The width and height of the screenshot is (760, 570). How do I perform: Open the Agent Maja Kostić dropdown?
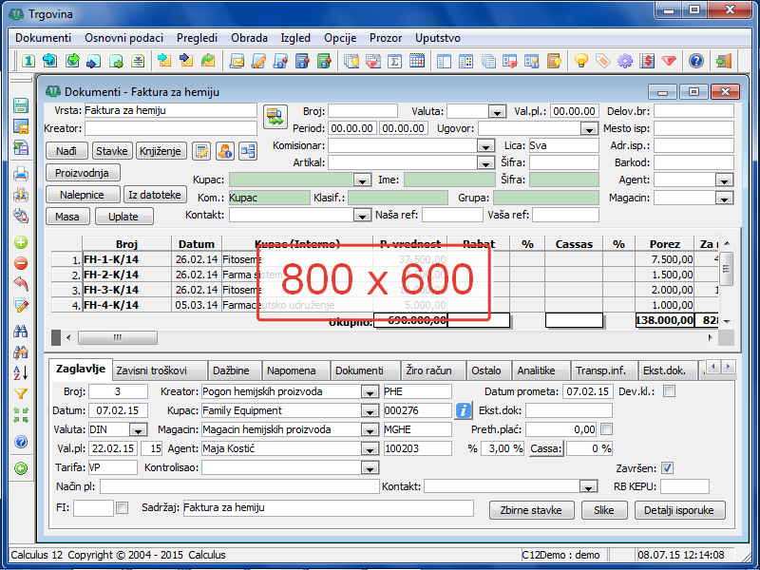point(370,448)
